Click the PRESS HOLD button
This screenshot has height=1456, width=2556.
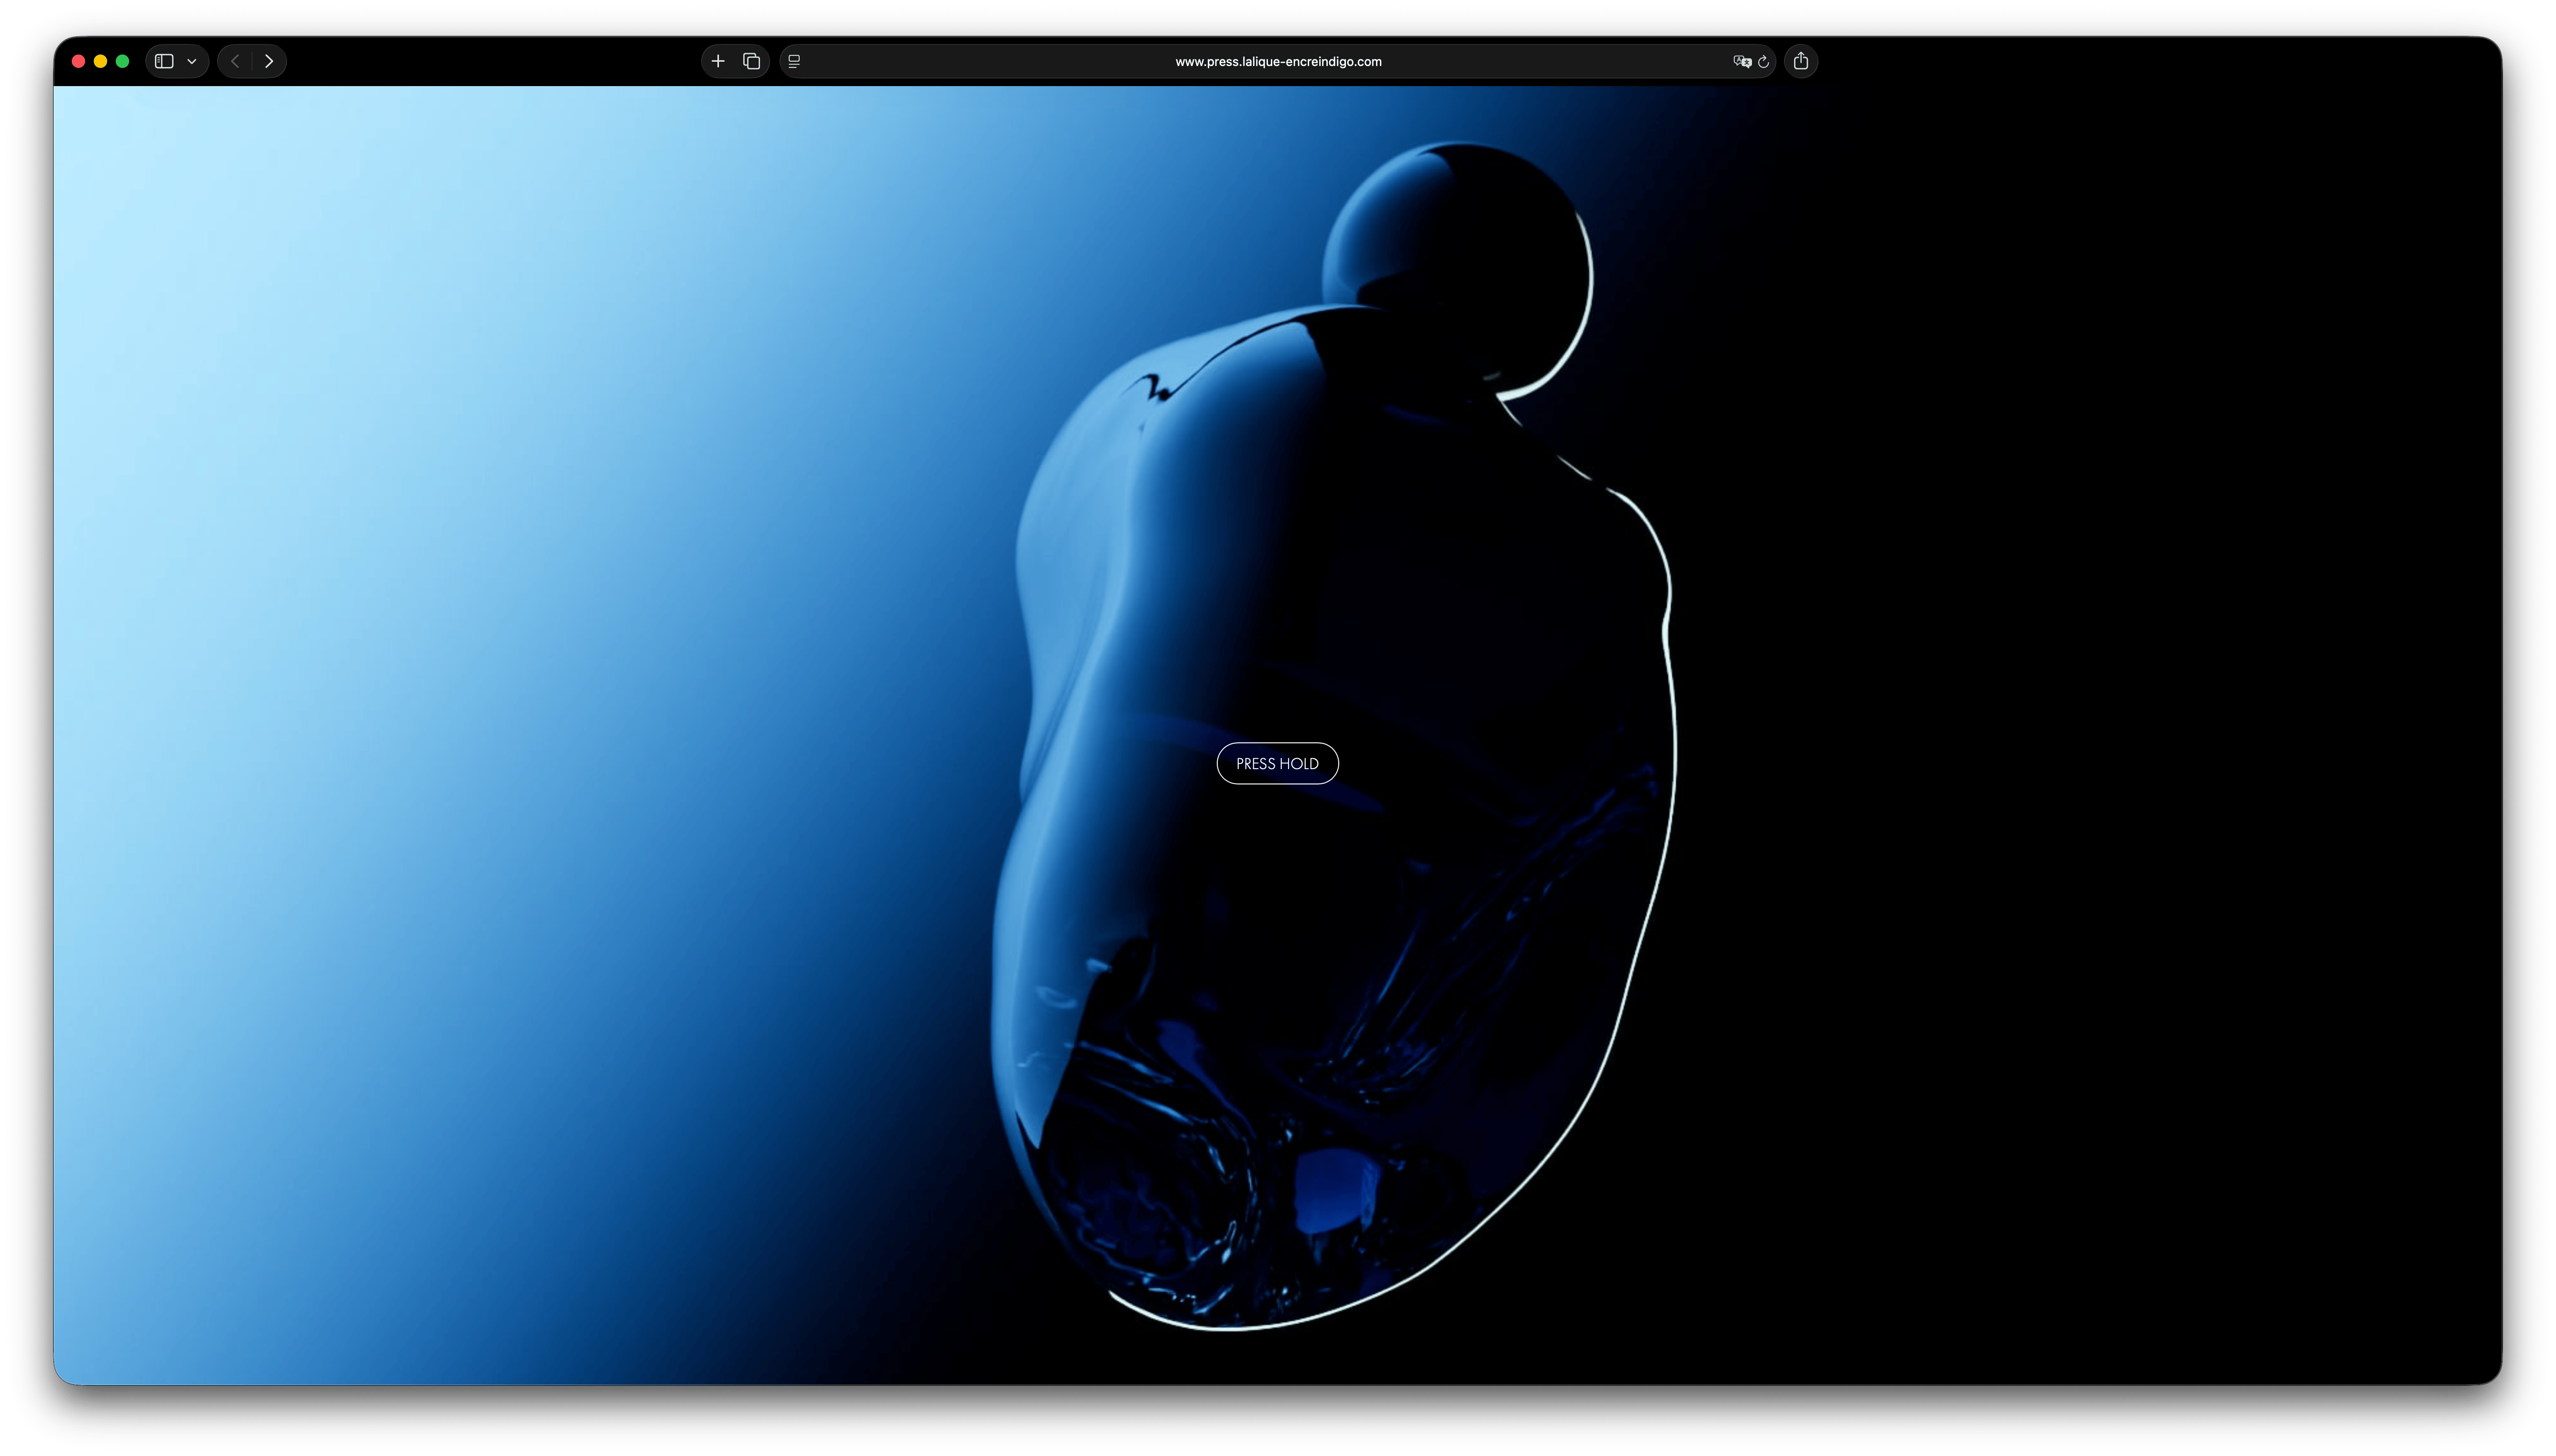coord(1277,763)
